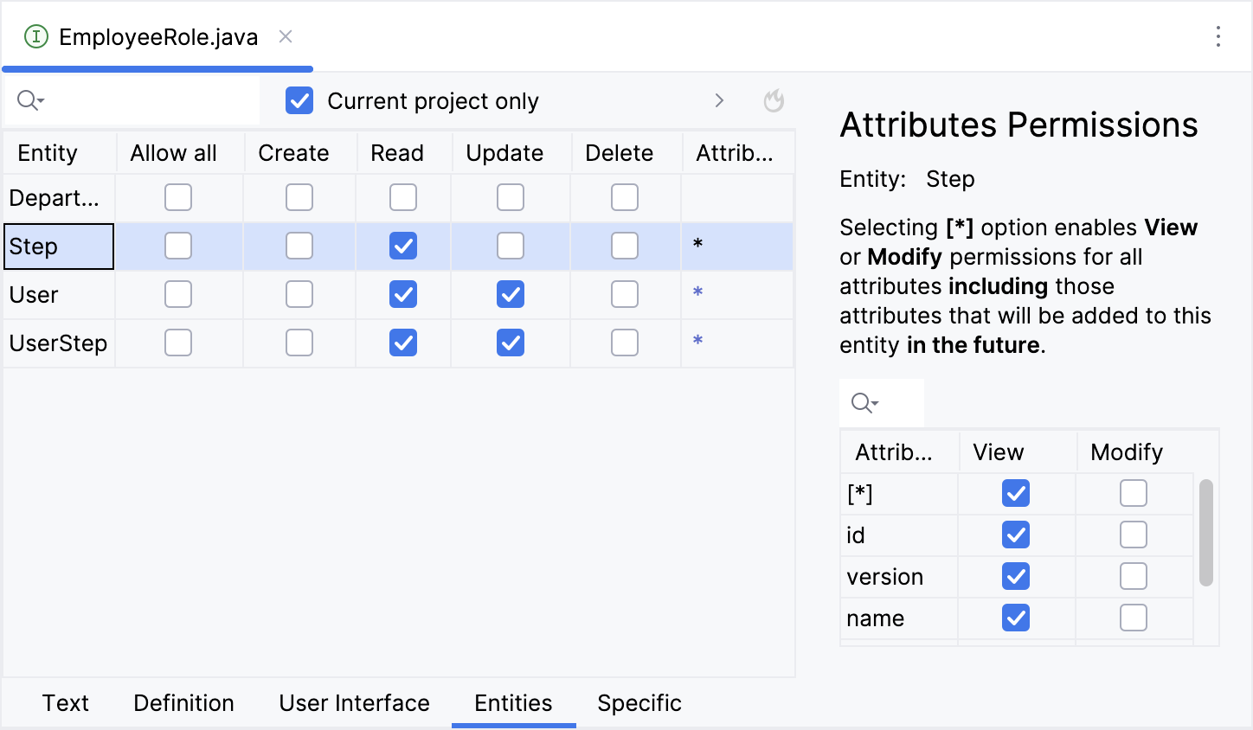1253x730 pixels.
Task: Enable Allow all for Step entity
Action: (178, 246)
